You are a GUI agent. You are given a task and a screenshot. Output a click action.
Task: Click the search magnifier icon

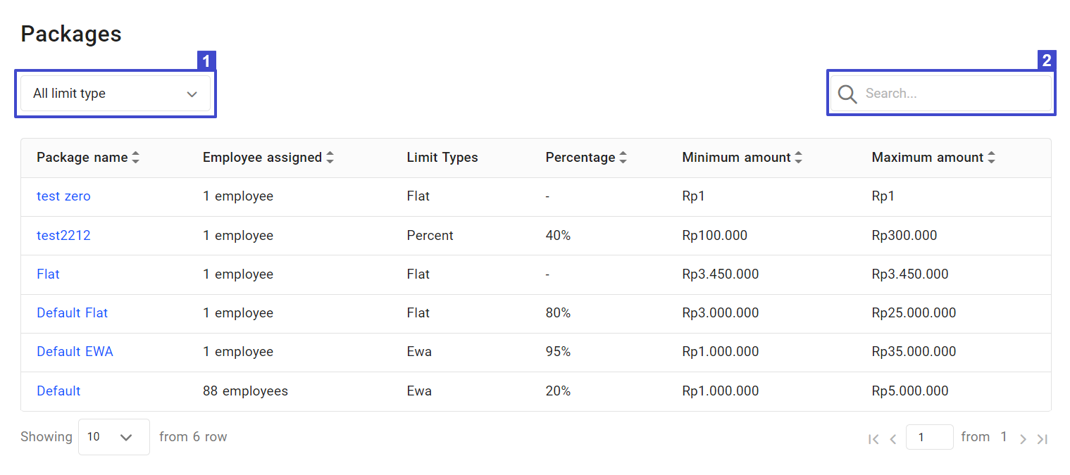pos(847,94)
